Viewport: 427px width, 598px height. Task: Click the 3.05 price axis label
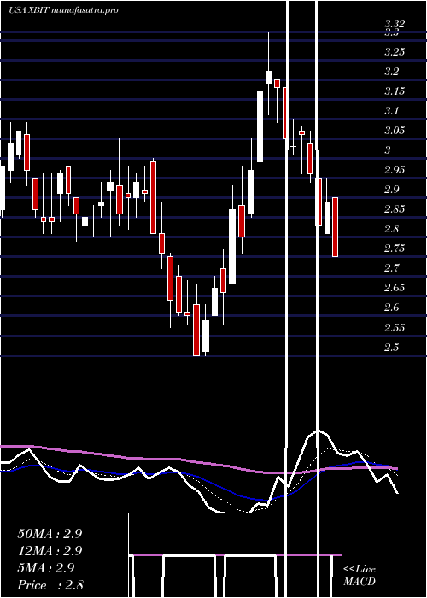pos(395,131)
